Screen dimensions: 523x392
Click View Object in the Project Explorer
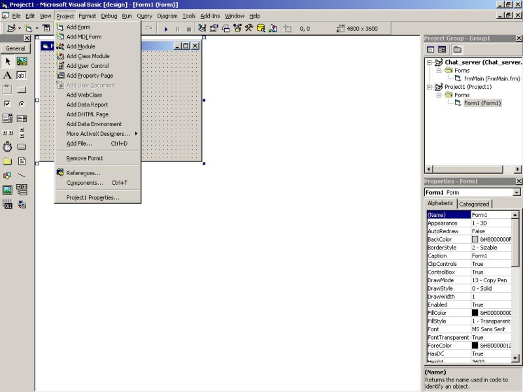pyautogui.click(x=442, y=50)
